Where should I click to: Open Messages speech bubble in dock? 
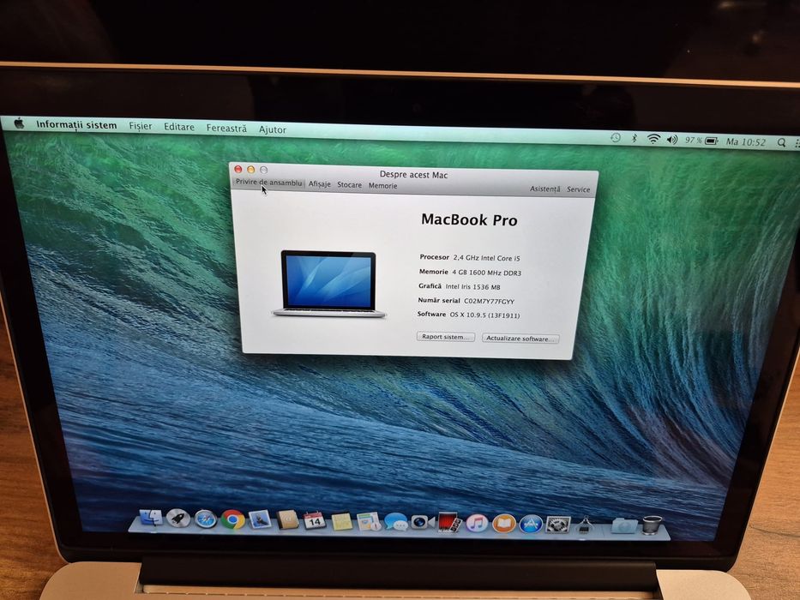click(x=396, y=521)
